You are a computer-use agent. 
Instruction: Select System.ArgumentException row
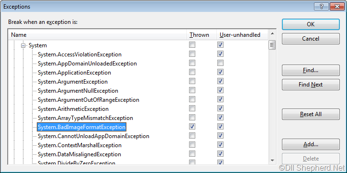(x=73, y=82)
